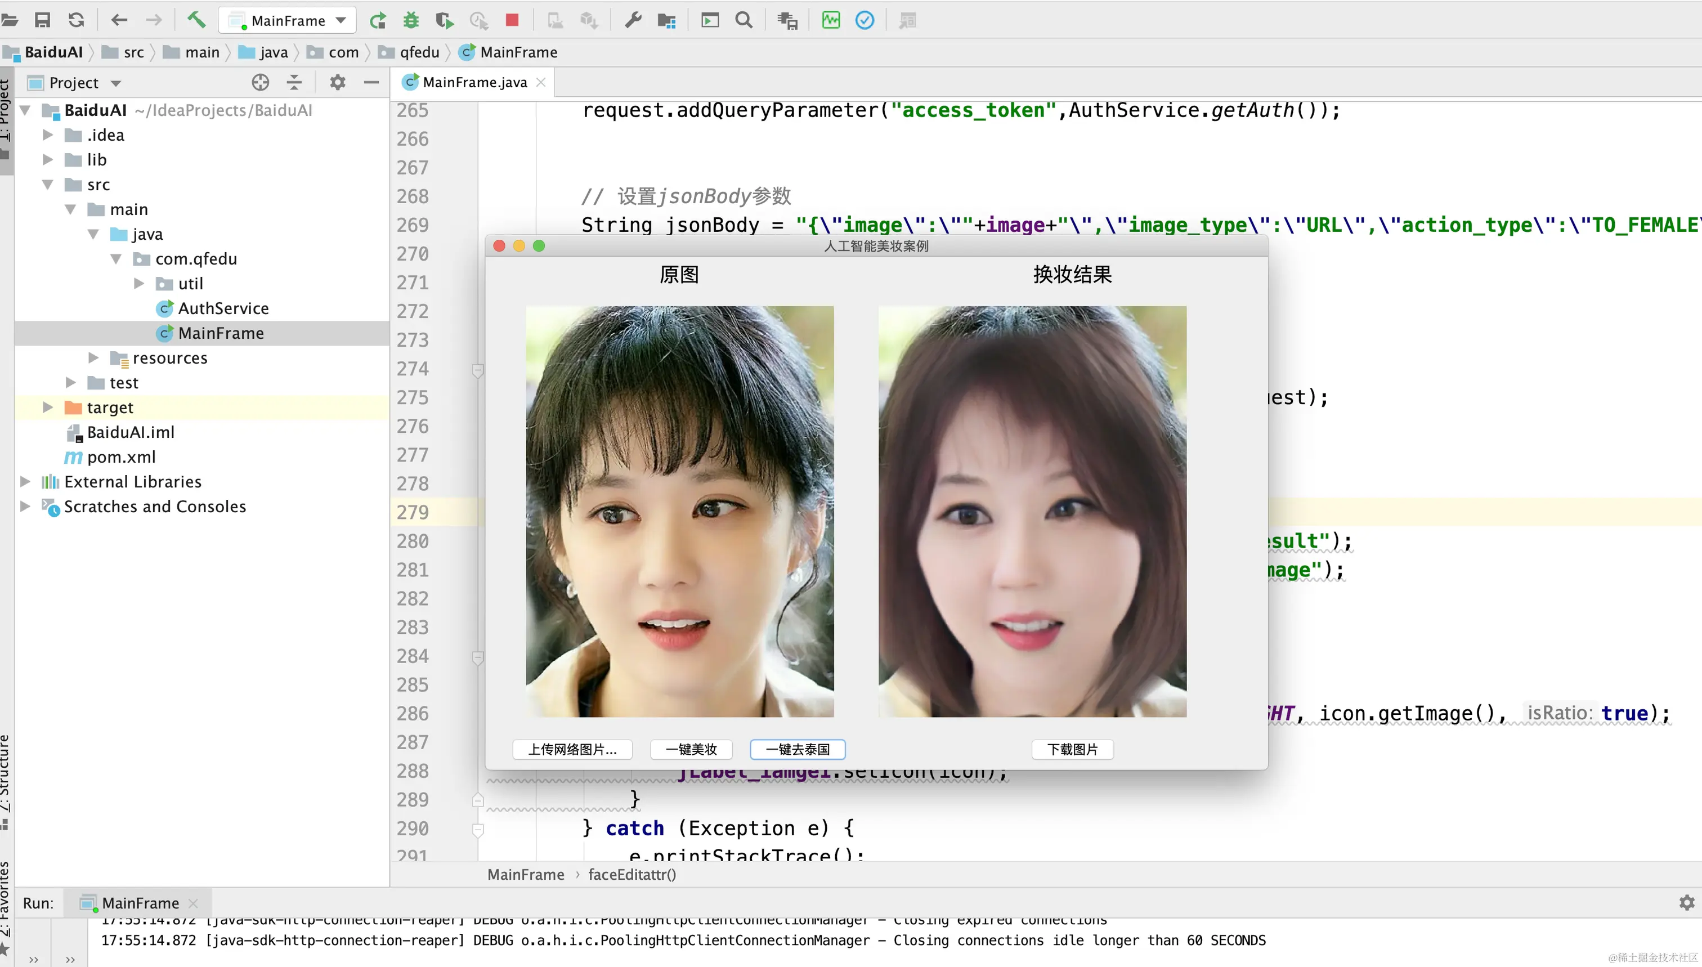Click the Save All floppy icon

[x=43, y=20]
